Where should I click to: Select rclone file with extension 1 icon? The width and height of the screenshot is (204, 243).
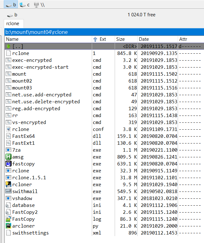[8, 53]
